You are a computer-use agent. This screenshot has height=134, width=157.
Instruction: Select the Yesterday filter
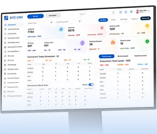tap(123, 19)
